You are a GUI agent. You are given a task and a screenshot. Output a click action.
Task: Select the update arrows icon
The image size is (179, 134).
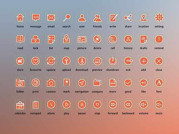click(51, 61)
